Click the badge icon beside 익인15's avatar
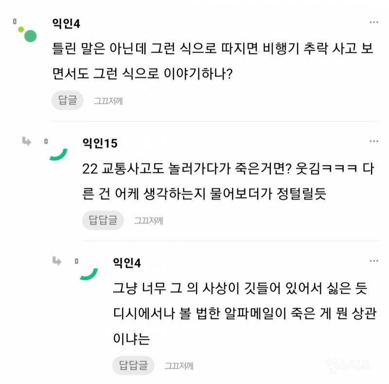This screenshot has height=384, width=389. click(x=46, y=140)
